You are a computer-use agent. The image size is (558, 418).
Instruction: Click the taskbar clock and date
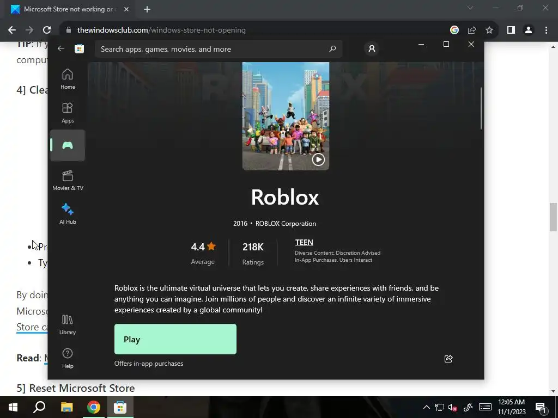click(x=511, y=407)
